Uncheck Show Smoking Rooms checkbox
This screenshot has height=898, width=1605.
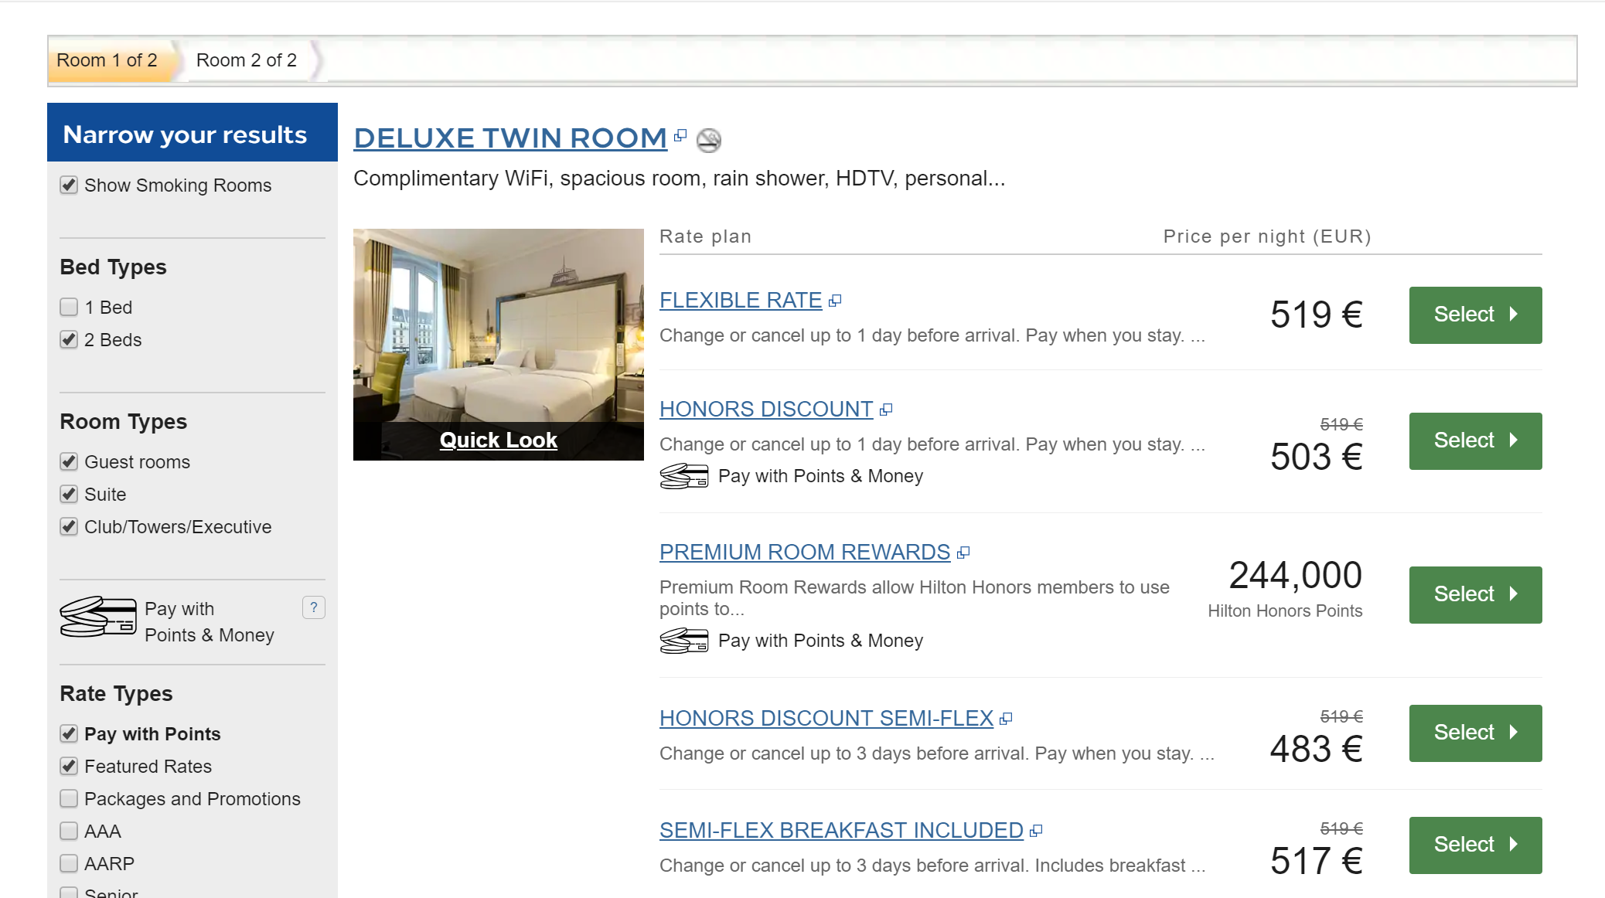click(x=69, y=185)
